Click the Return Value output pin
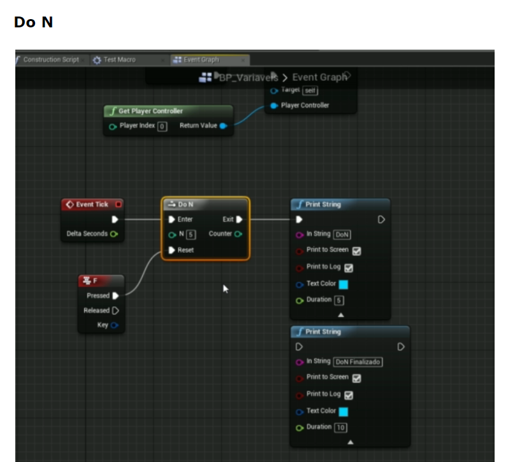 point(224,126)
